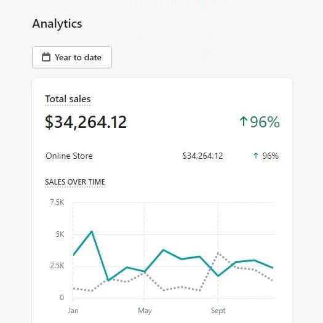This screenshot has width=323, height=323.
Task: Click the large green 96% increase indicator
Action: coord(260,122)
